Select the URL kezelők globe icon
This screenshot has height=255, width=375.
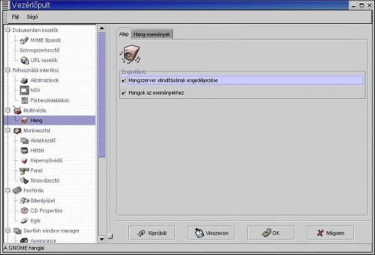(25, 60)
